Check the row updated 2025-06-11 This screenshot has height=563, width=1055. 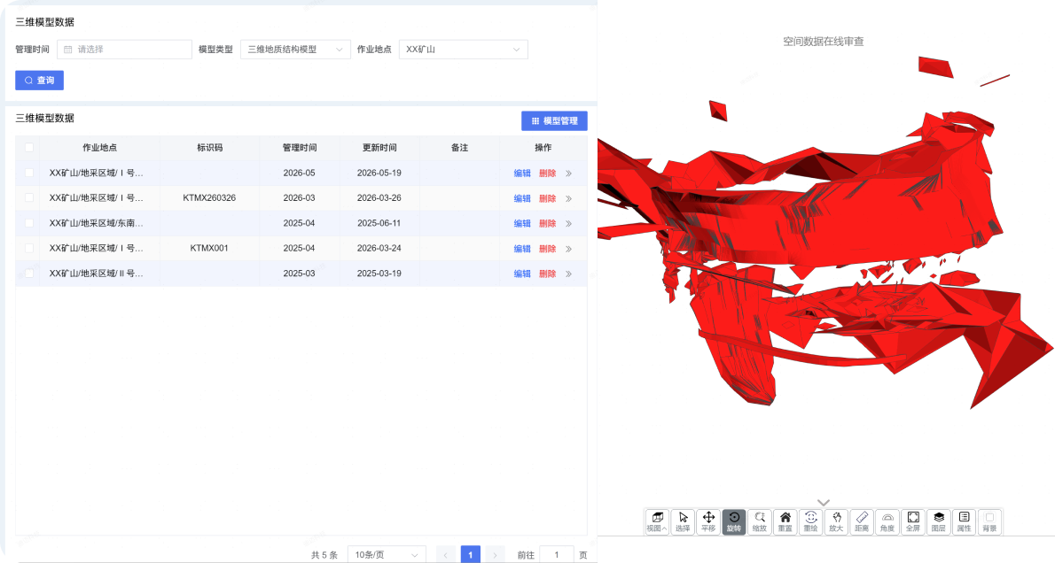(29, 223)
